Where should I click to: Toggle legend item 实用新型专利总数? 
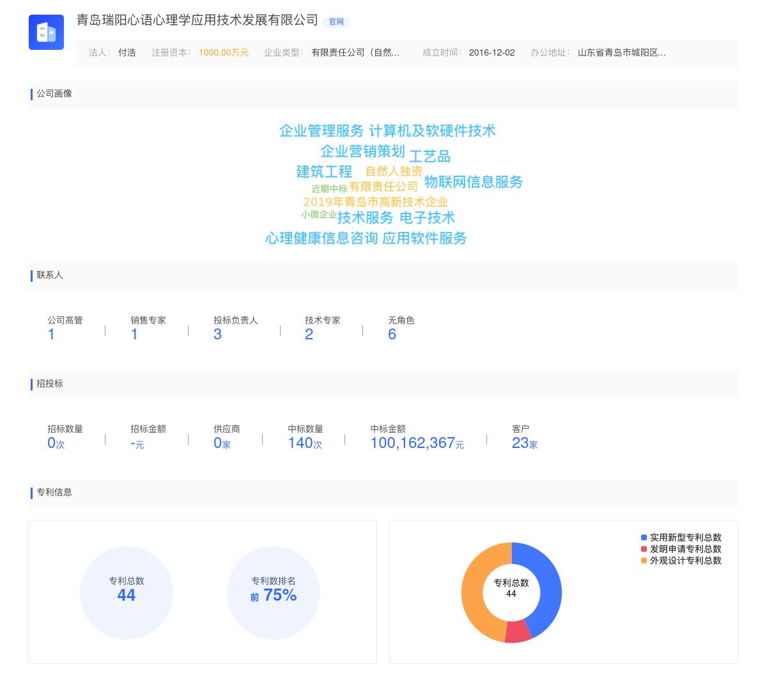(681, 537)
